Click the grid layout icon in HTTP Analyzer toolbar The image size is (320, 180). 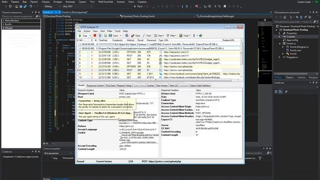point(126,35)
